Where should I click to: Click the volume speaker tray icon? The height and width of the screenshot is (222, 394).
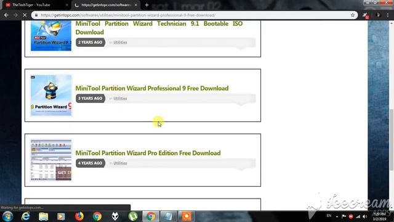pyautogui.click(x=365, y=216)
